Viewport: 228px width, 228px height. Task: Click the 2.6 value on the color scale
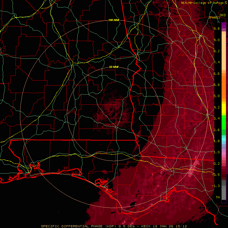[217, 130]
